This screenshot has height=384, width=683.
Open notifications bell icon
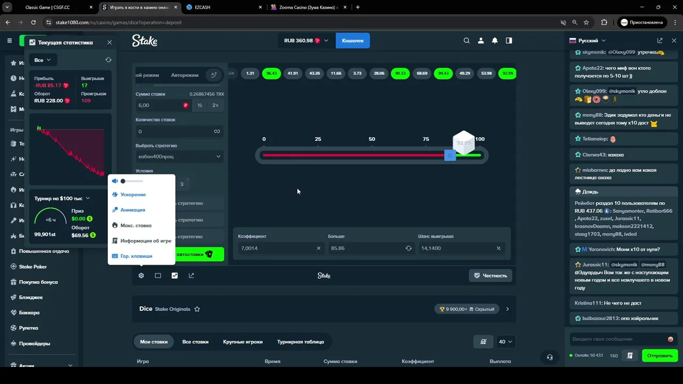[495, 41]
